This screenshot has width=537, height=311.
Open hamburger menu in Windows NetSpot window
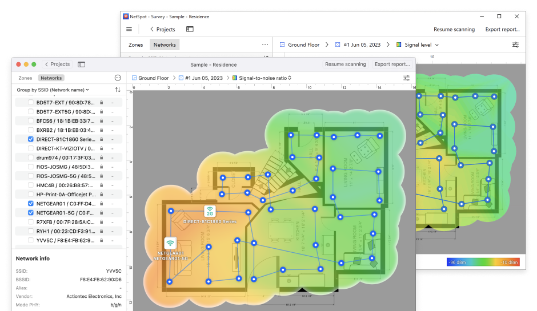129,30
